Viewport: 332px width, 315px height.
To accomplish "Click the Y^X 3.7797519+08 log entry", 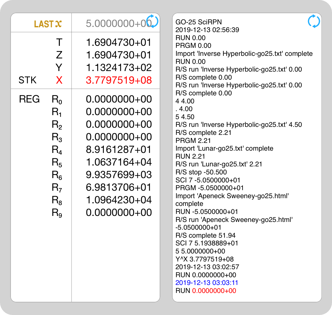I will click(204, 259).
